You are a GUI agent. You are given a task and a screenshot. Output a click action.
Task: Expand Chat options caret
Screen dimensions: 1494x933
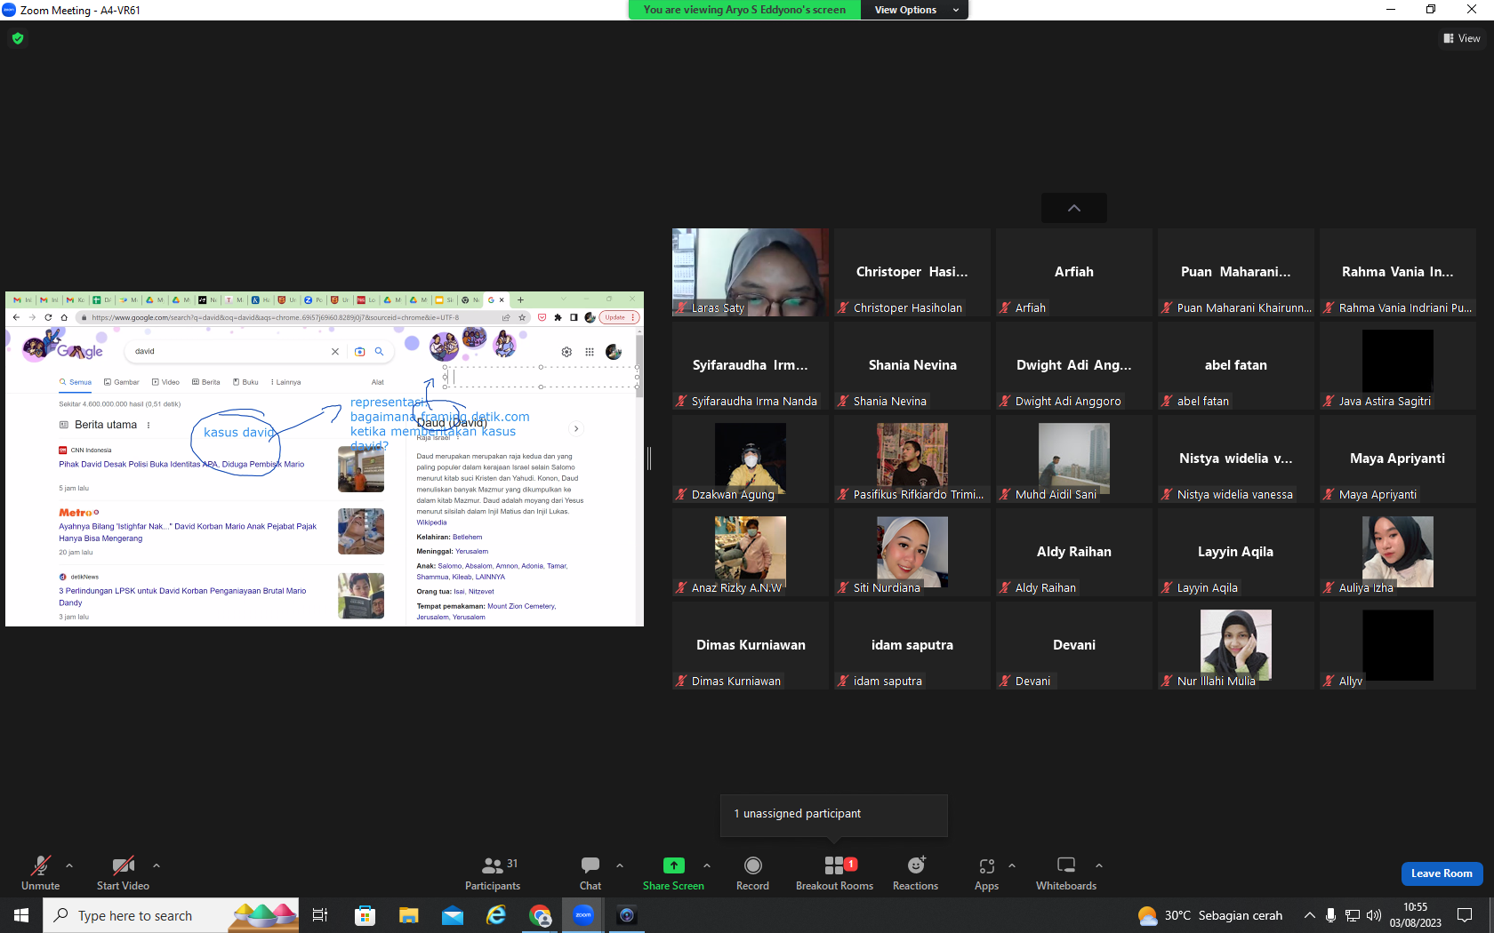click(x=620, y=865)
